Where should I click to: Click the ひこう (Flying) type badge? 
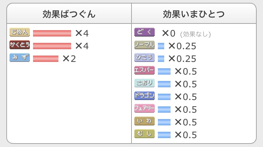pyautogui.click(x=145, y=58)
